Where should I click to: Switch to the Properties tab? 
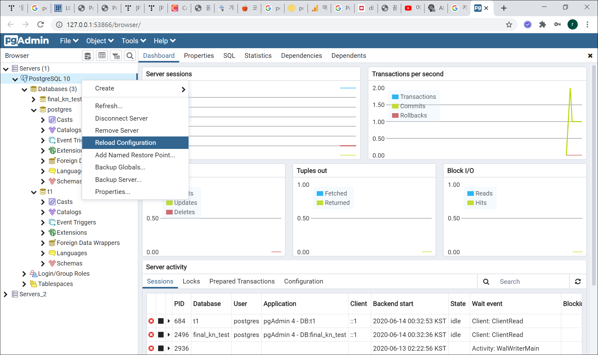tap(199, 56)
